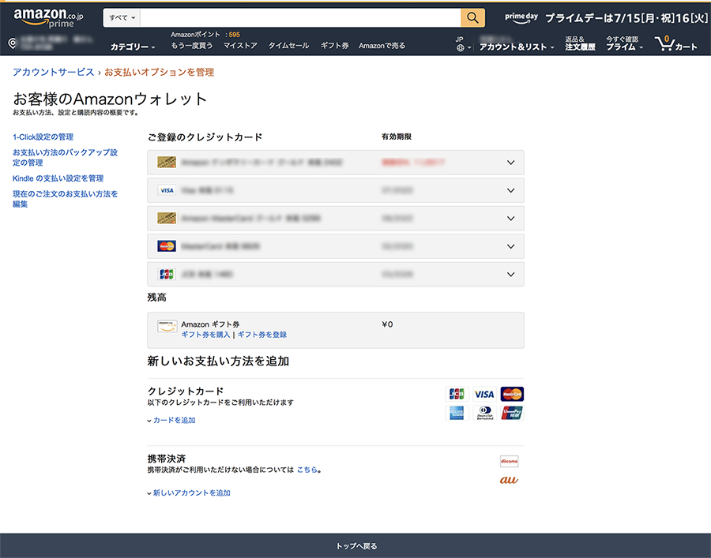This screenshot has width=711, height=558.
Task: Open もう一度買う in the nav bar
Action: click(x=192, y=45)
